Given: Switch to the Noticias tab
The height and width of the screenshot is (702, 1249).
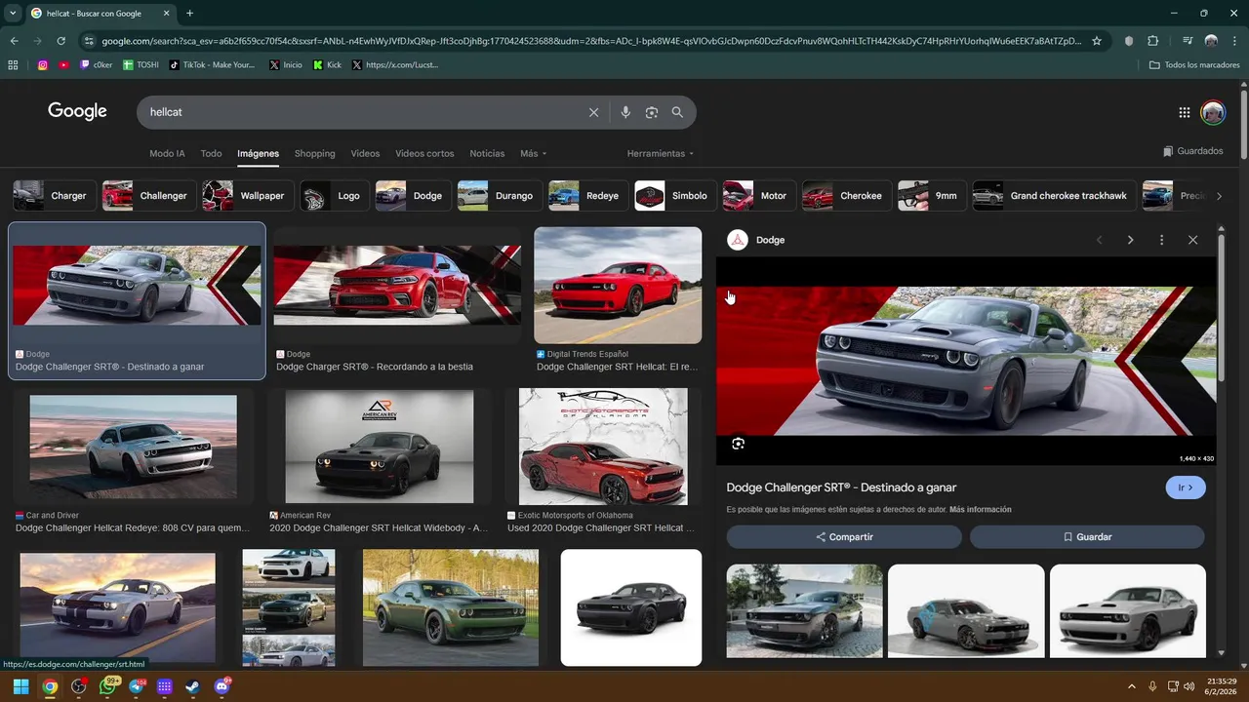Looking at the screenshot, I should pos(487,154).
